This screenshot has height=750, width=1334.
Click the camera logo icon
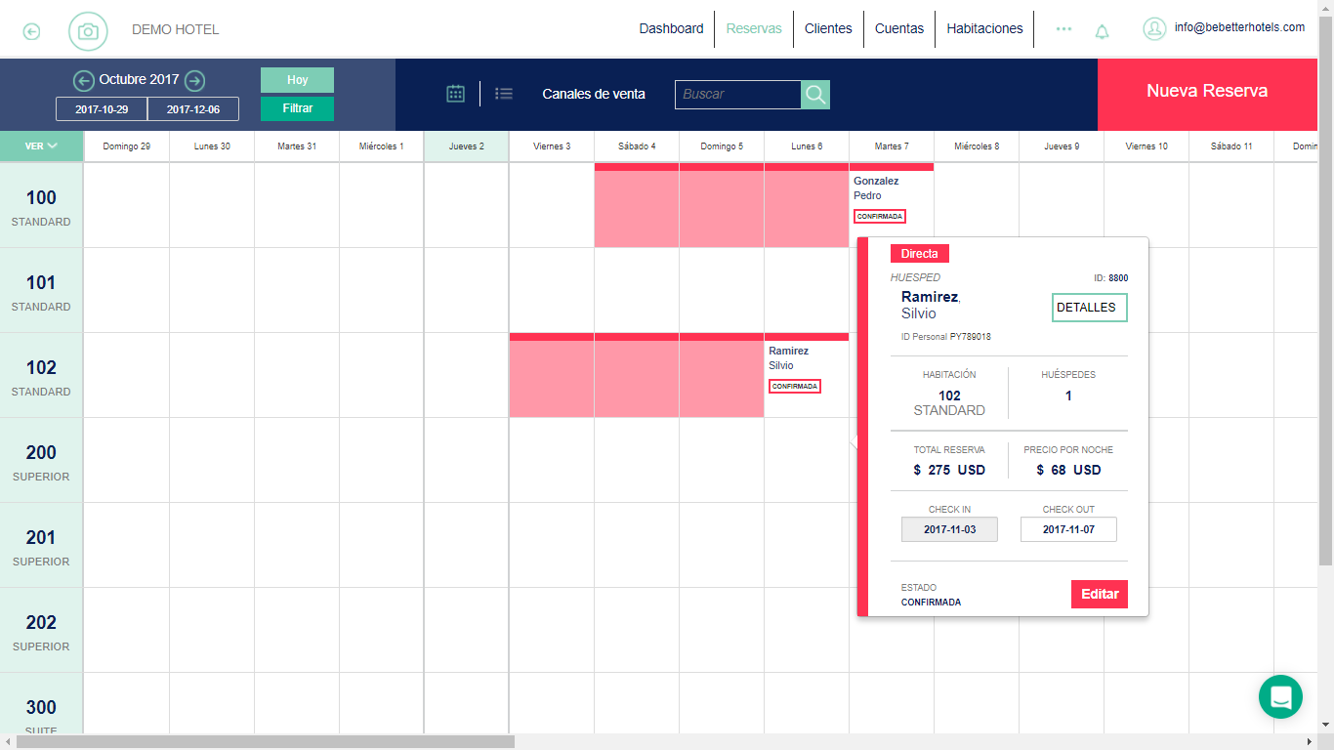(x=88, y=31)
